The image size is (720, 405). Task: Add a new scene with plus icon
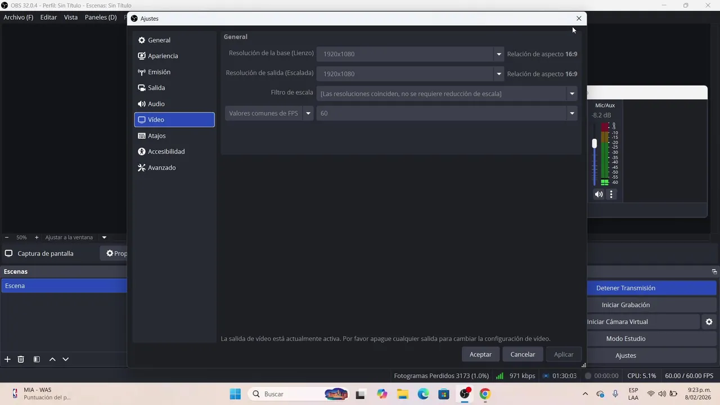[7, 359]
